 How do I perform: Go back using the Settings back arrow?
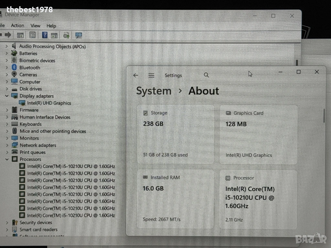[x=136, y=75]
